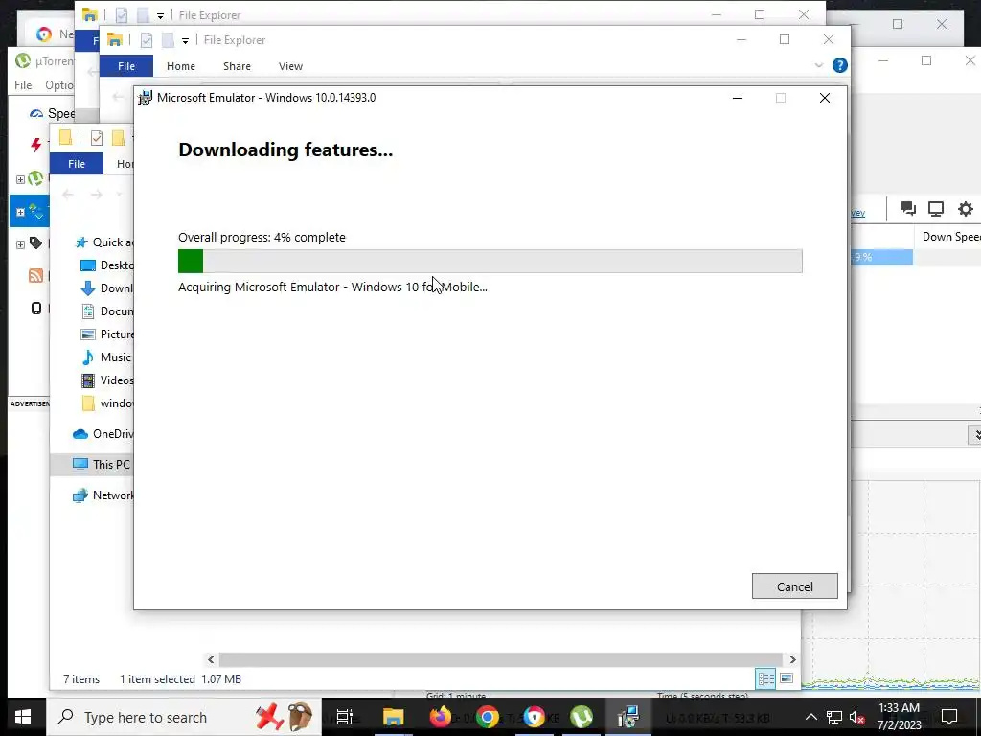Open network status tray icon
The height and width of the screenshot is (736, 981).
click(x=834, y=717)
